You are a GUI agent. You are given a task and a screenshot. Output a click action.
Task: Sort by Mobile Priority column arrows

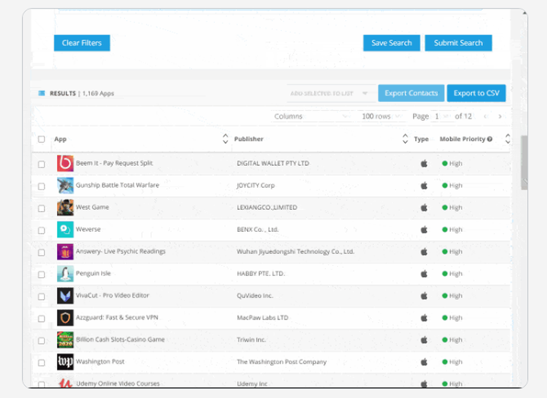pos(508,139)
